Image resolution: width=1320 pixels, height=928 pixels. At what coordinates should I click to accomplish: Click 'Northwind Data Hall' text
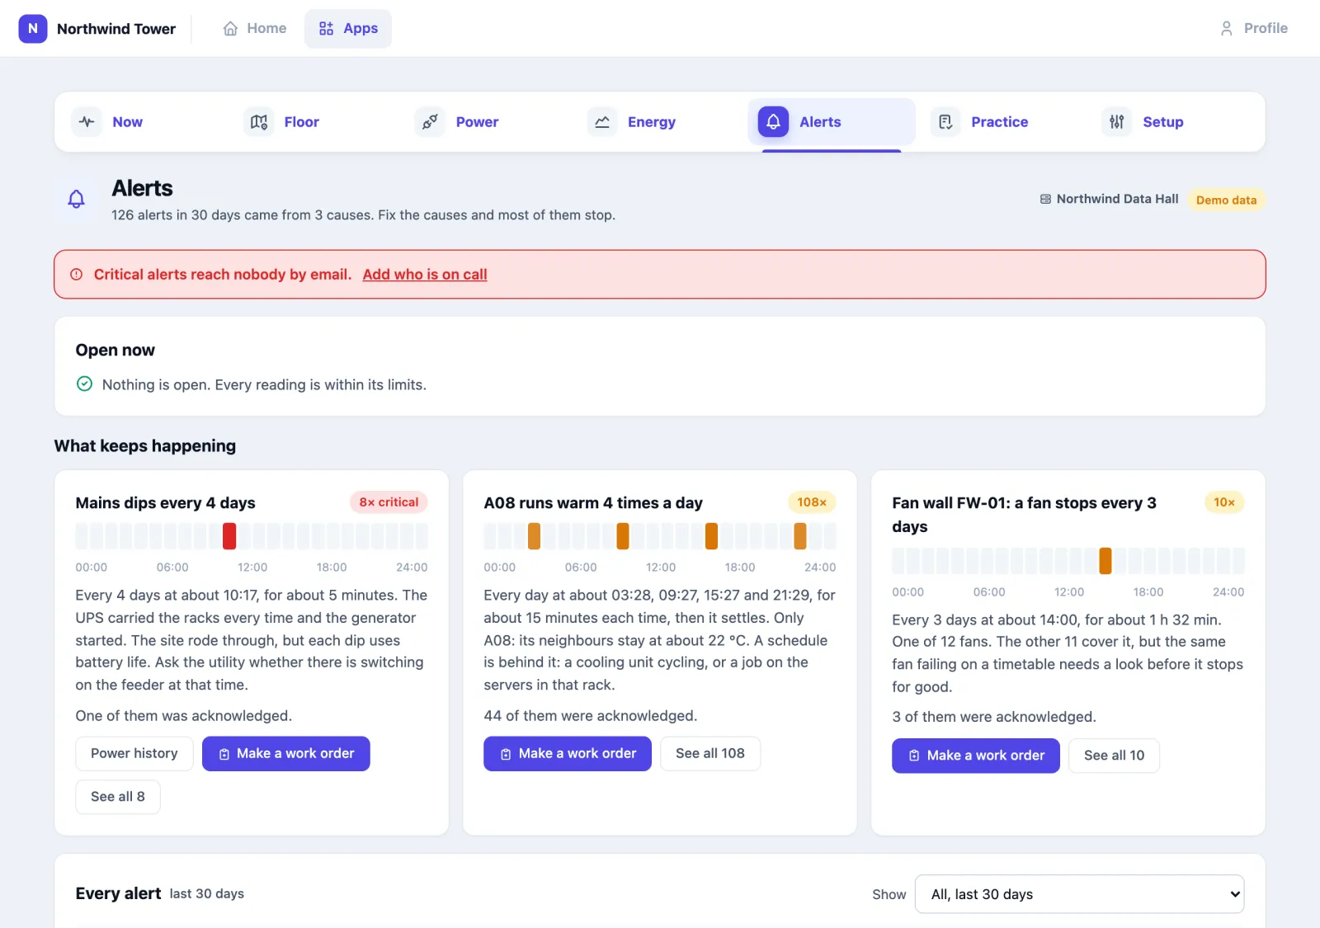pyautogui.click(x=1117, y=199)
